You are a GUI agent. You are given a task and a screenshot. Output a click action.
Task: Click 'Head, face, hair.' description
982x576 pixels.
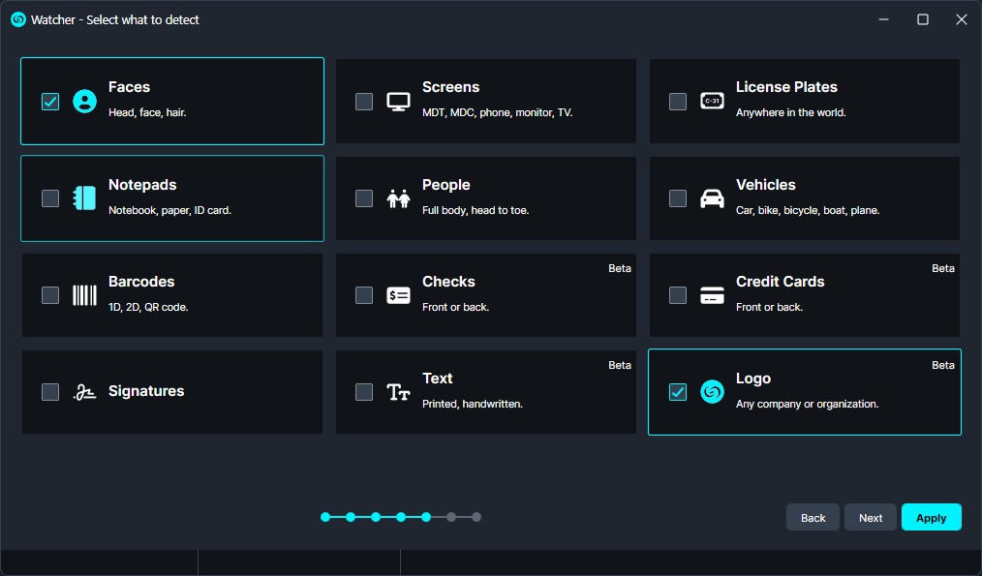pyautogui.click(x=147, y=112)
